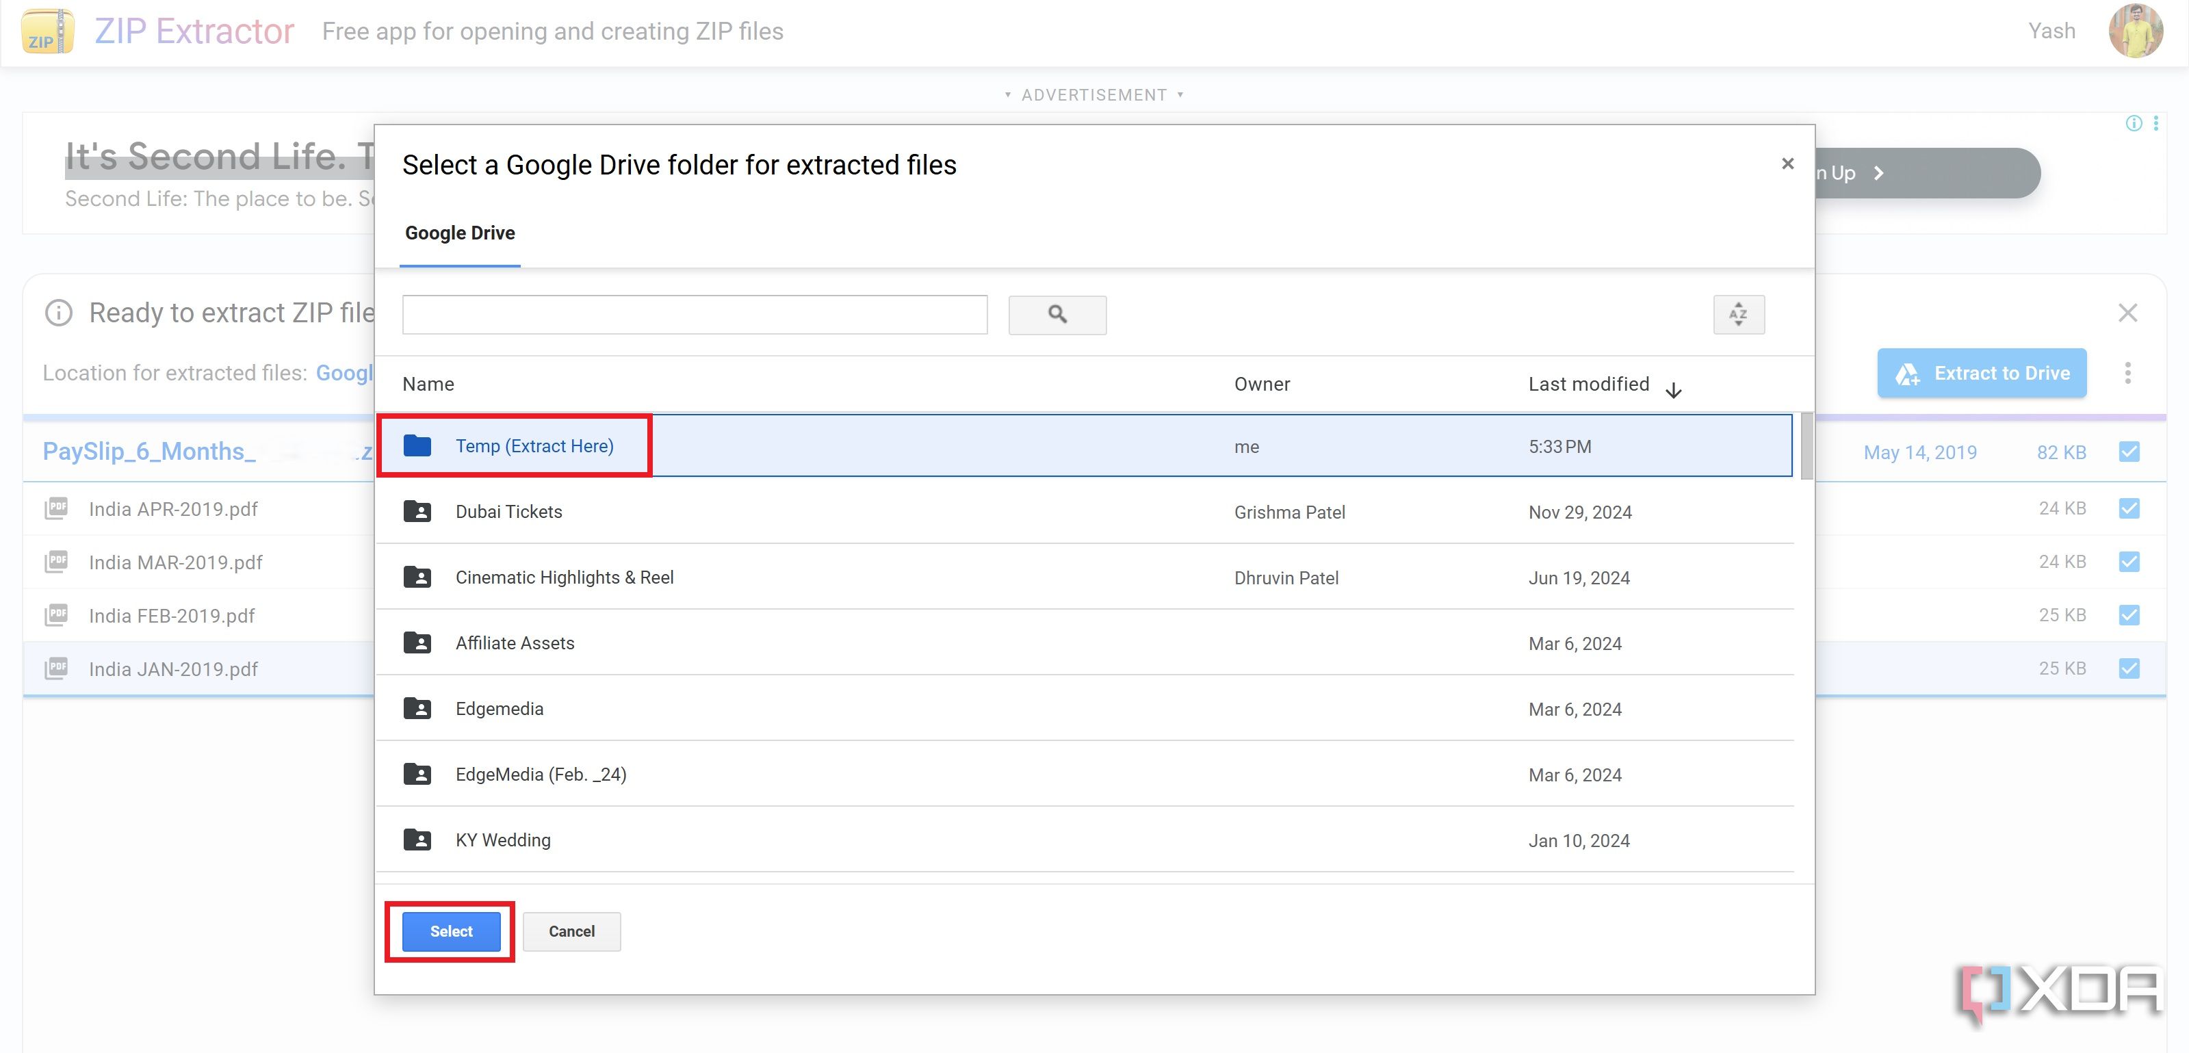Click the dialog list scrollbar

1806,446
